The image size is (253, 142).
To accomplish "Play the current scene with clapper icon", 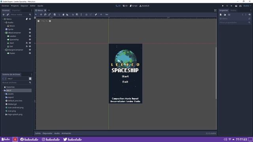I will [x=236, y=6].
